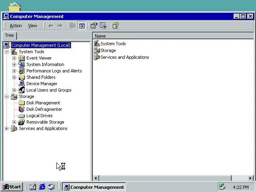Collapse the System Tools node

[x=6, y=52]
